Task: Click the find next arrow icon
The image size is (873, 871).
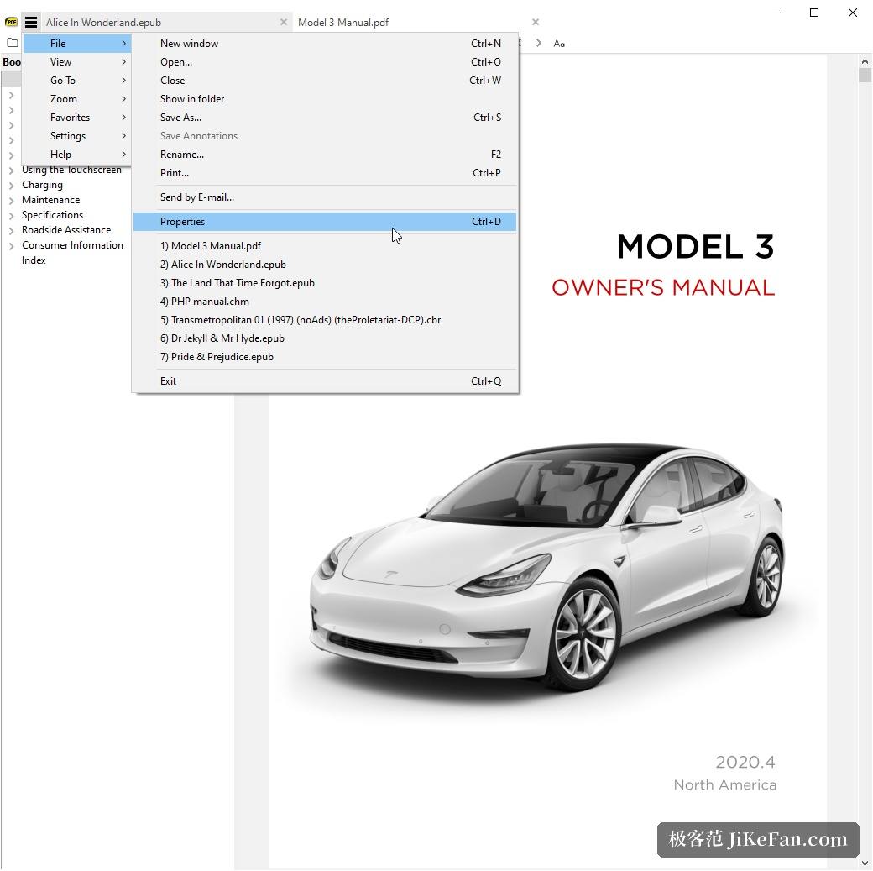Action: click(538, 43)
